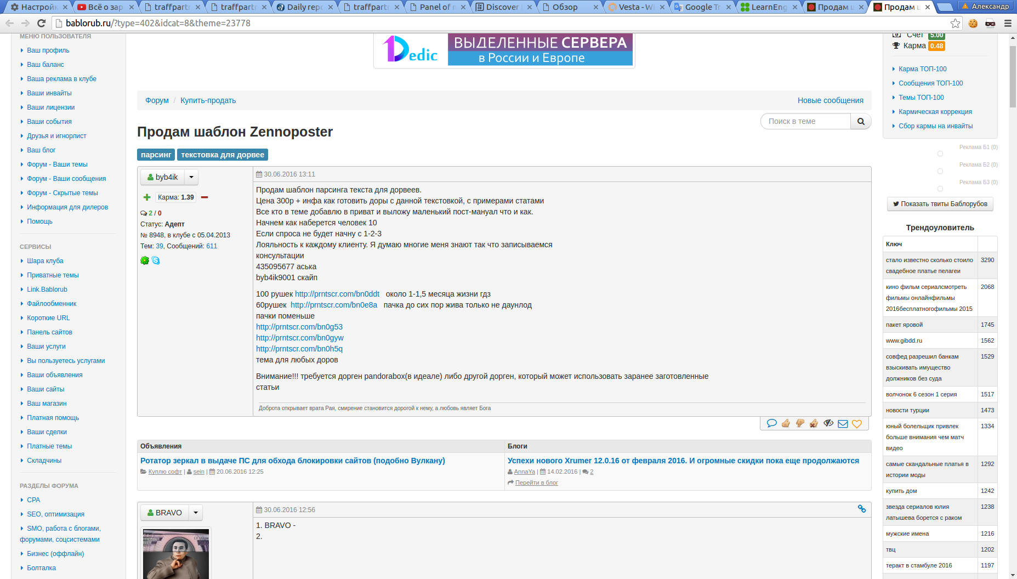Go back with the browser back arrow
1017x579 pixels.
coord(9,23)
